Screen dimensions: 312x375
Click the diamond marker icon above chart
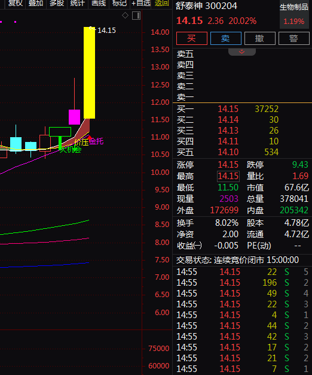pos(126,16)
